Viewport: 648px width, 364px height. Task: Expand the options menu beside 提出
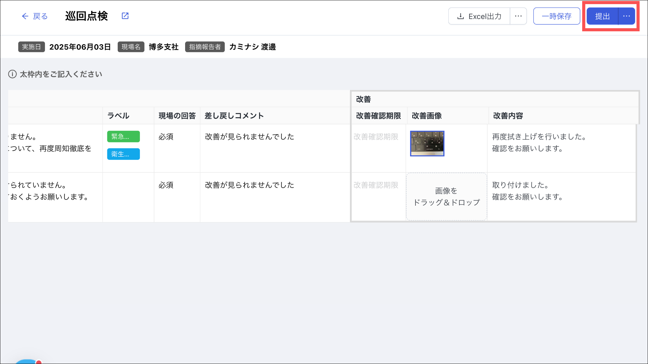click(626, 16)
